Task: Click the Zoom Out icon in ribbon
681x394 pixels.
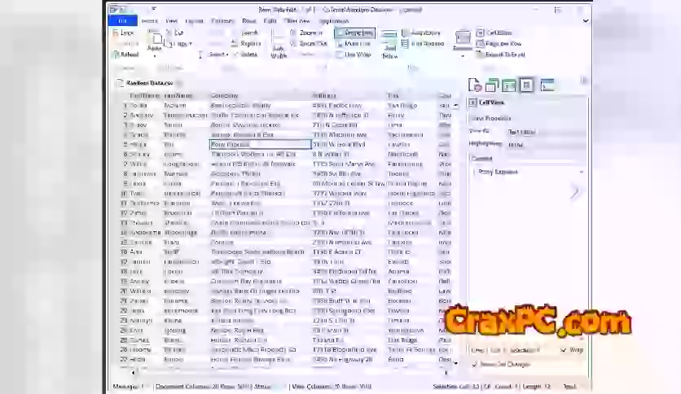Action: (293, 43)
